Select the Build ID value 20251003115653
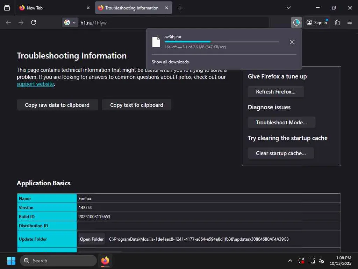Image resolution: width=358 pixels, height=269 pixels. click(x=94, y=216)
